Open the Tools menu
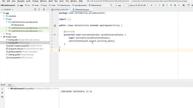Screen dimensions: 193x108 point(62,1)
